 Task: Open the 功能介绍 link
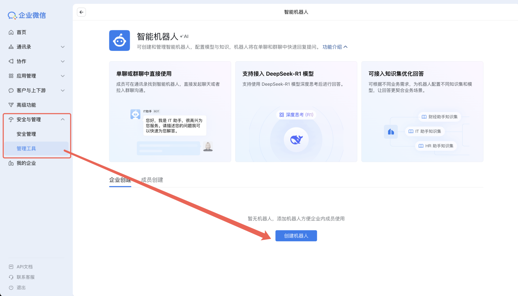[332, 47]
